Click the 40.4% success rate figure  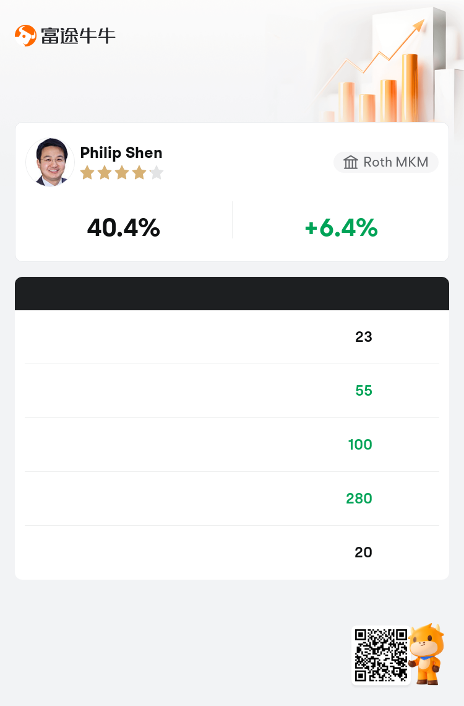click(124, 227)
